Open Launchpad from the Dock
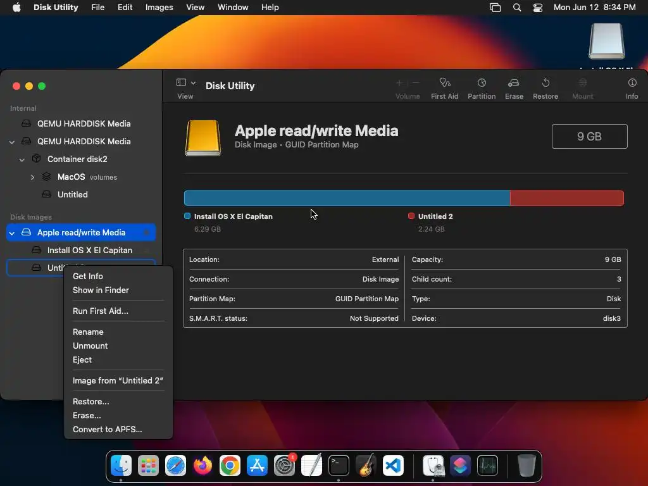Image resolution: width=648 pixels, height=486 pixels. tap(148, 466)
